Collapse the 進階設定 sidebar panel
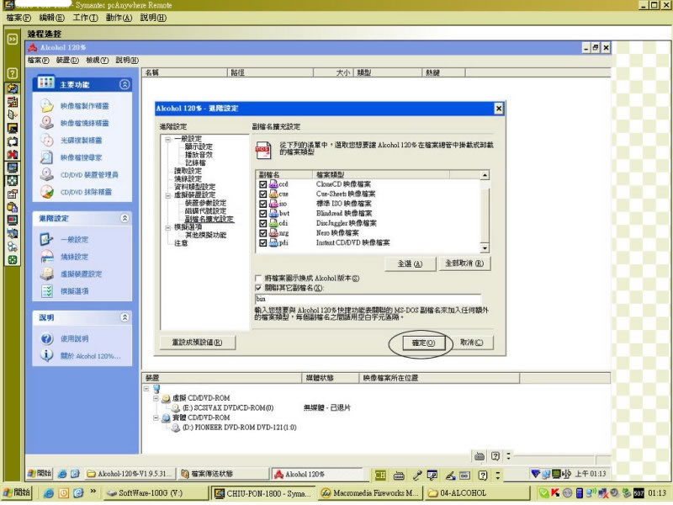 [125, 218]
